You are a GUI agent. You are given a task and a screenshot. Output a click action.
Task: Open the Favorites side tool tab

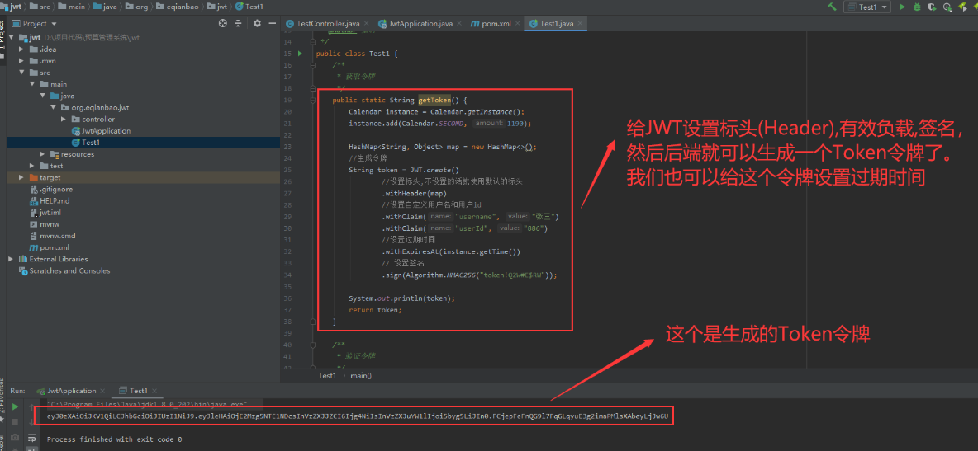2,402
